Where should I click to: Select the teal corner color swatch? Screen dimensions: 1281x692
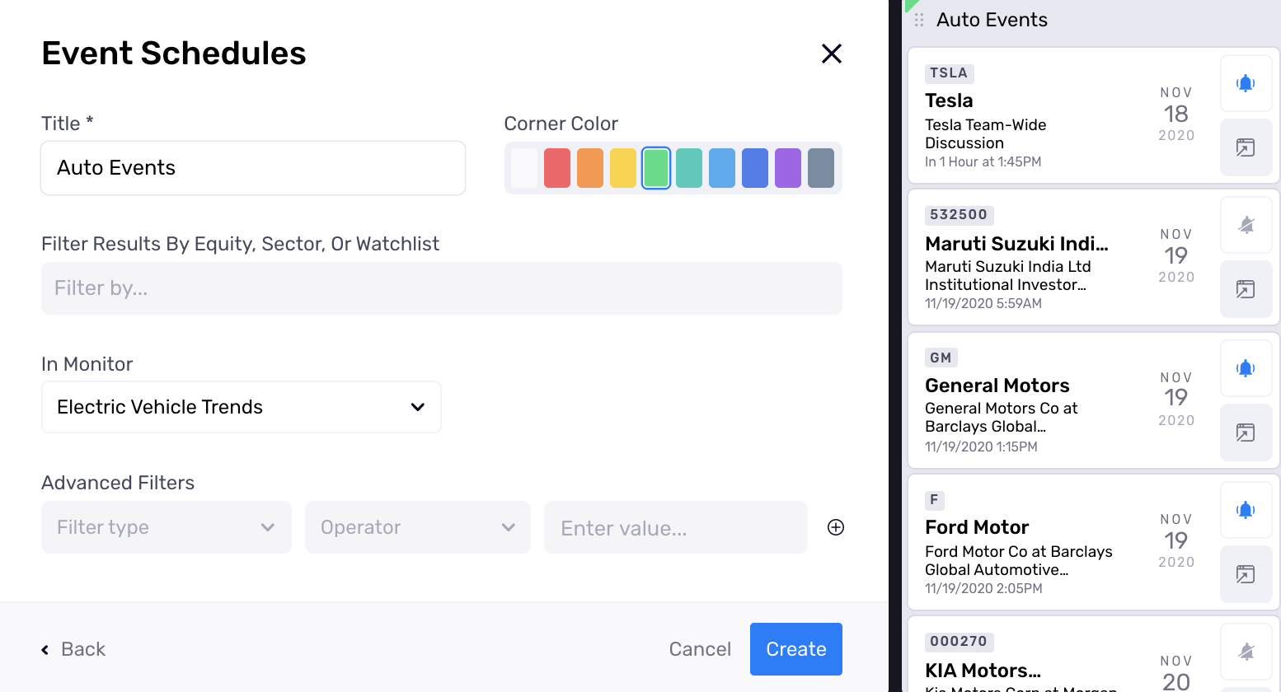tap(689, 168)
